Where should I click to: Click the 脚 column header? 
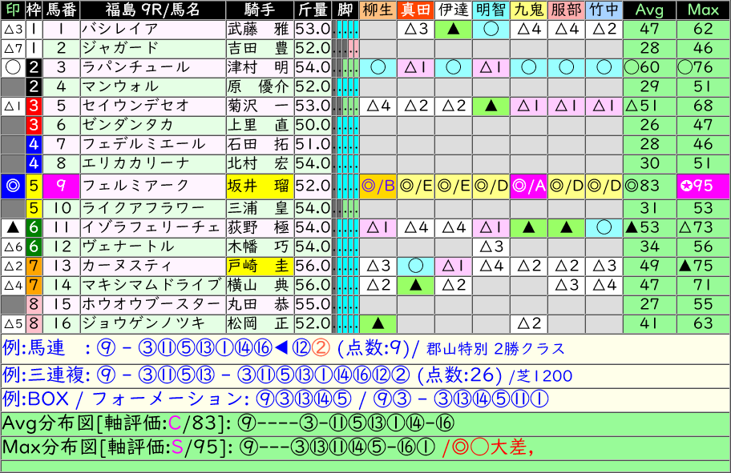tap(345, 10)
